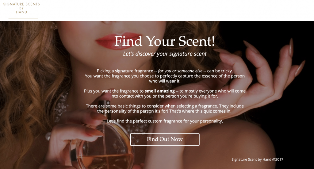Click the 'Picking a signature fragrance' paragraph line
This screenshot has height=169, width=314.
point(165,71)
